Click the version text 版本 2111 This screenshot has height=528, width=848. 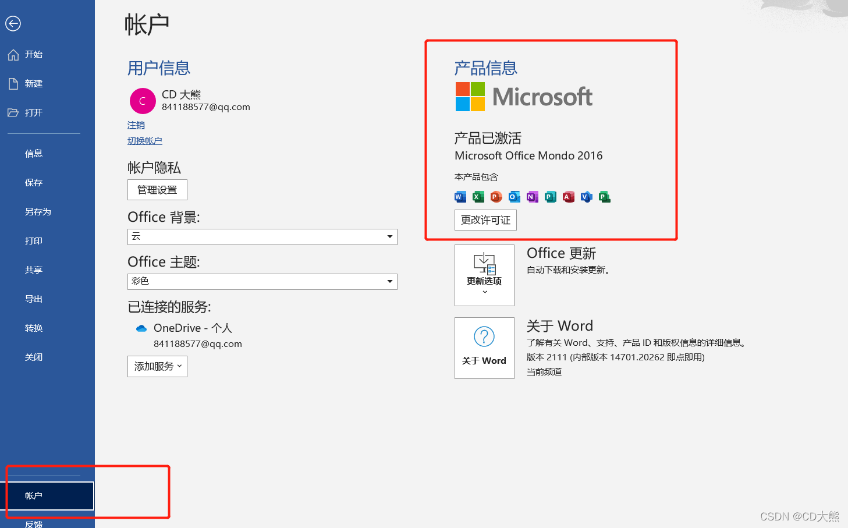pos(547,357)
